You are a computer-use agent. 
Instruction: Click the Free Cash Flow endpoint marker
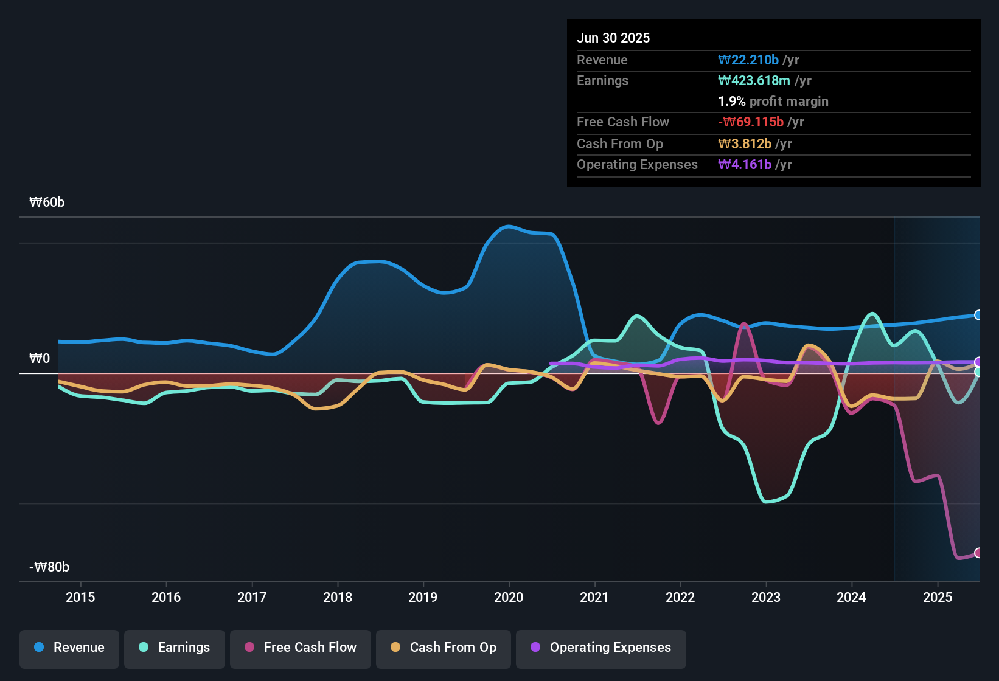(x=978, y=553)
